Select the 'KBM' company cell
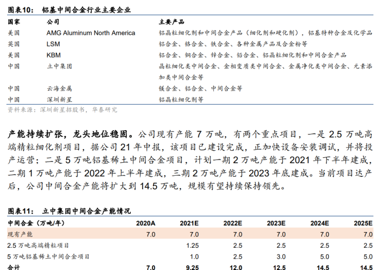Viewport: 382px width, 270px height. pos(54,55)
